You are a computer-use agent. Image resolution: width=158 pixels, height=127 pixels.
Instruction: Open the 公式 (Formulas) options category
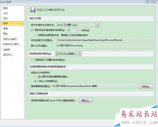pyautogui.click(x=5, y=13)
